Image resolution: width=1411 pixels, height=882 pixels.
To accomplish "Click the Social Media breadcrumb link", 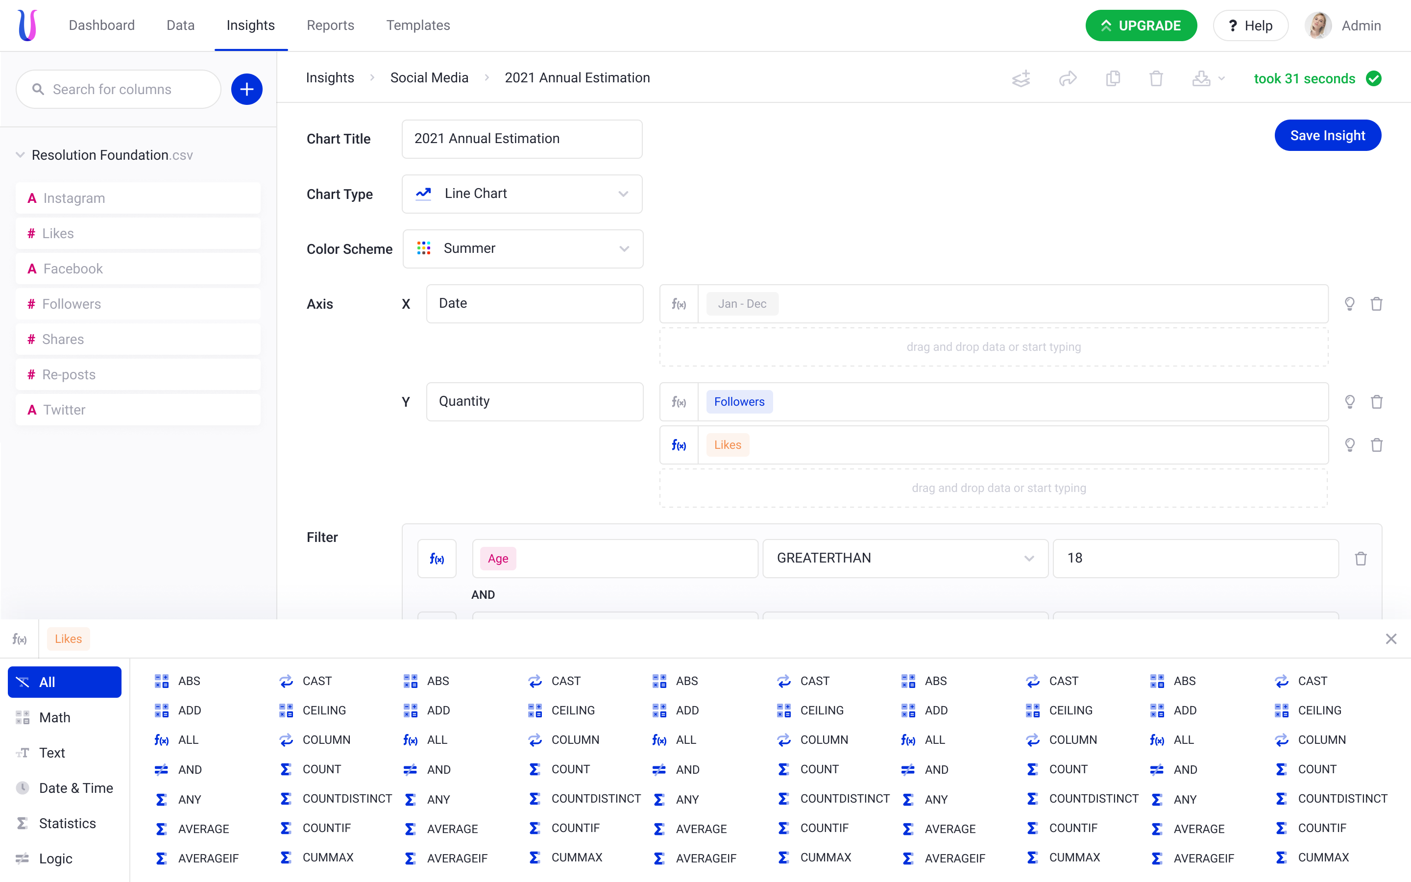I will pos(429,77).
